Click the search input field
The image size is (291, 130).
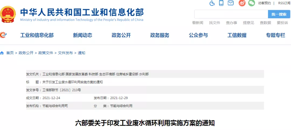[x=231, y=14]
